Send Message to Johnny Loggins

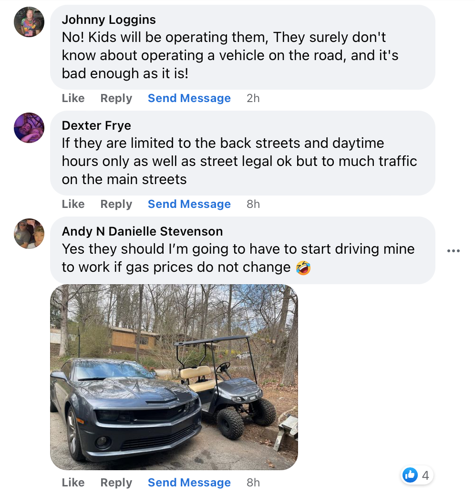coord(189,98)
